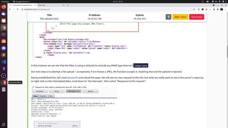The image size is (228, 128).
Task: Click the removable drive dock icon
Action: pyautogui.click(x=4, y=89)
